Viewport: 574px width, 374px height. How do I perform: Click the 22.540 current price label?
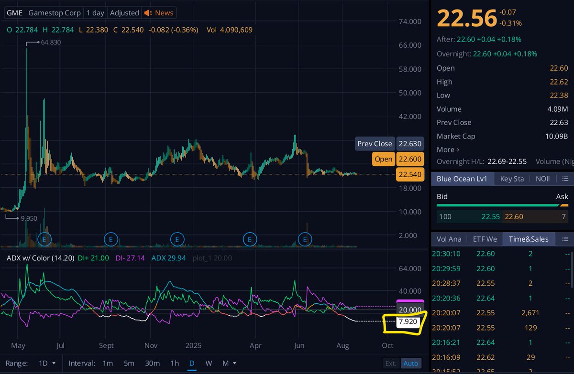[x=409, y=174]
